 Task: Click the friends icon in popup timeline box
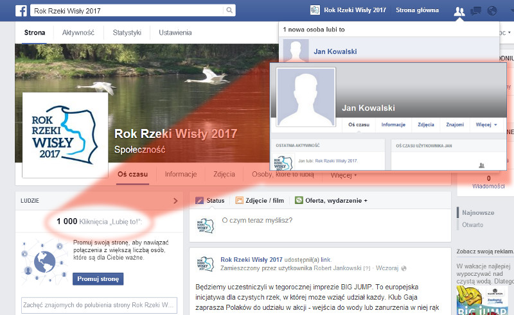(x=481, y=166)
